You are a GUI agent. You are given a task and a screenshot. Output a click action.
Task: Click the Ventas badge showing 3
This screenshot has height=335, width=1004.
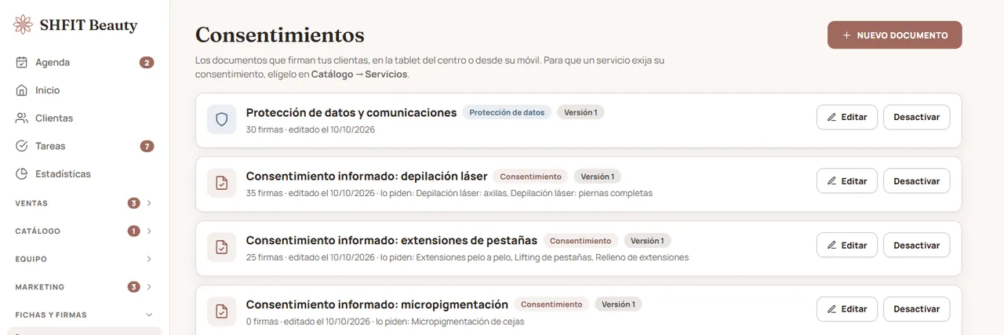(x=134, y=203)
